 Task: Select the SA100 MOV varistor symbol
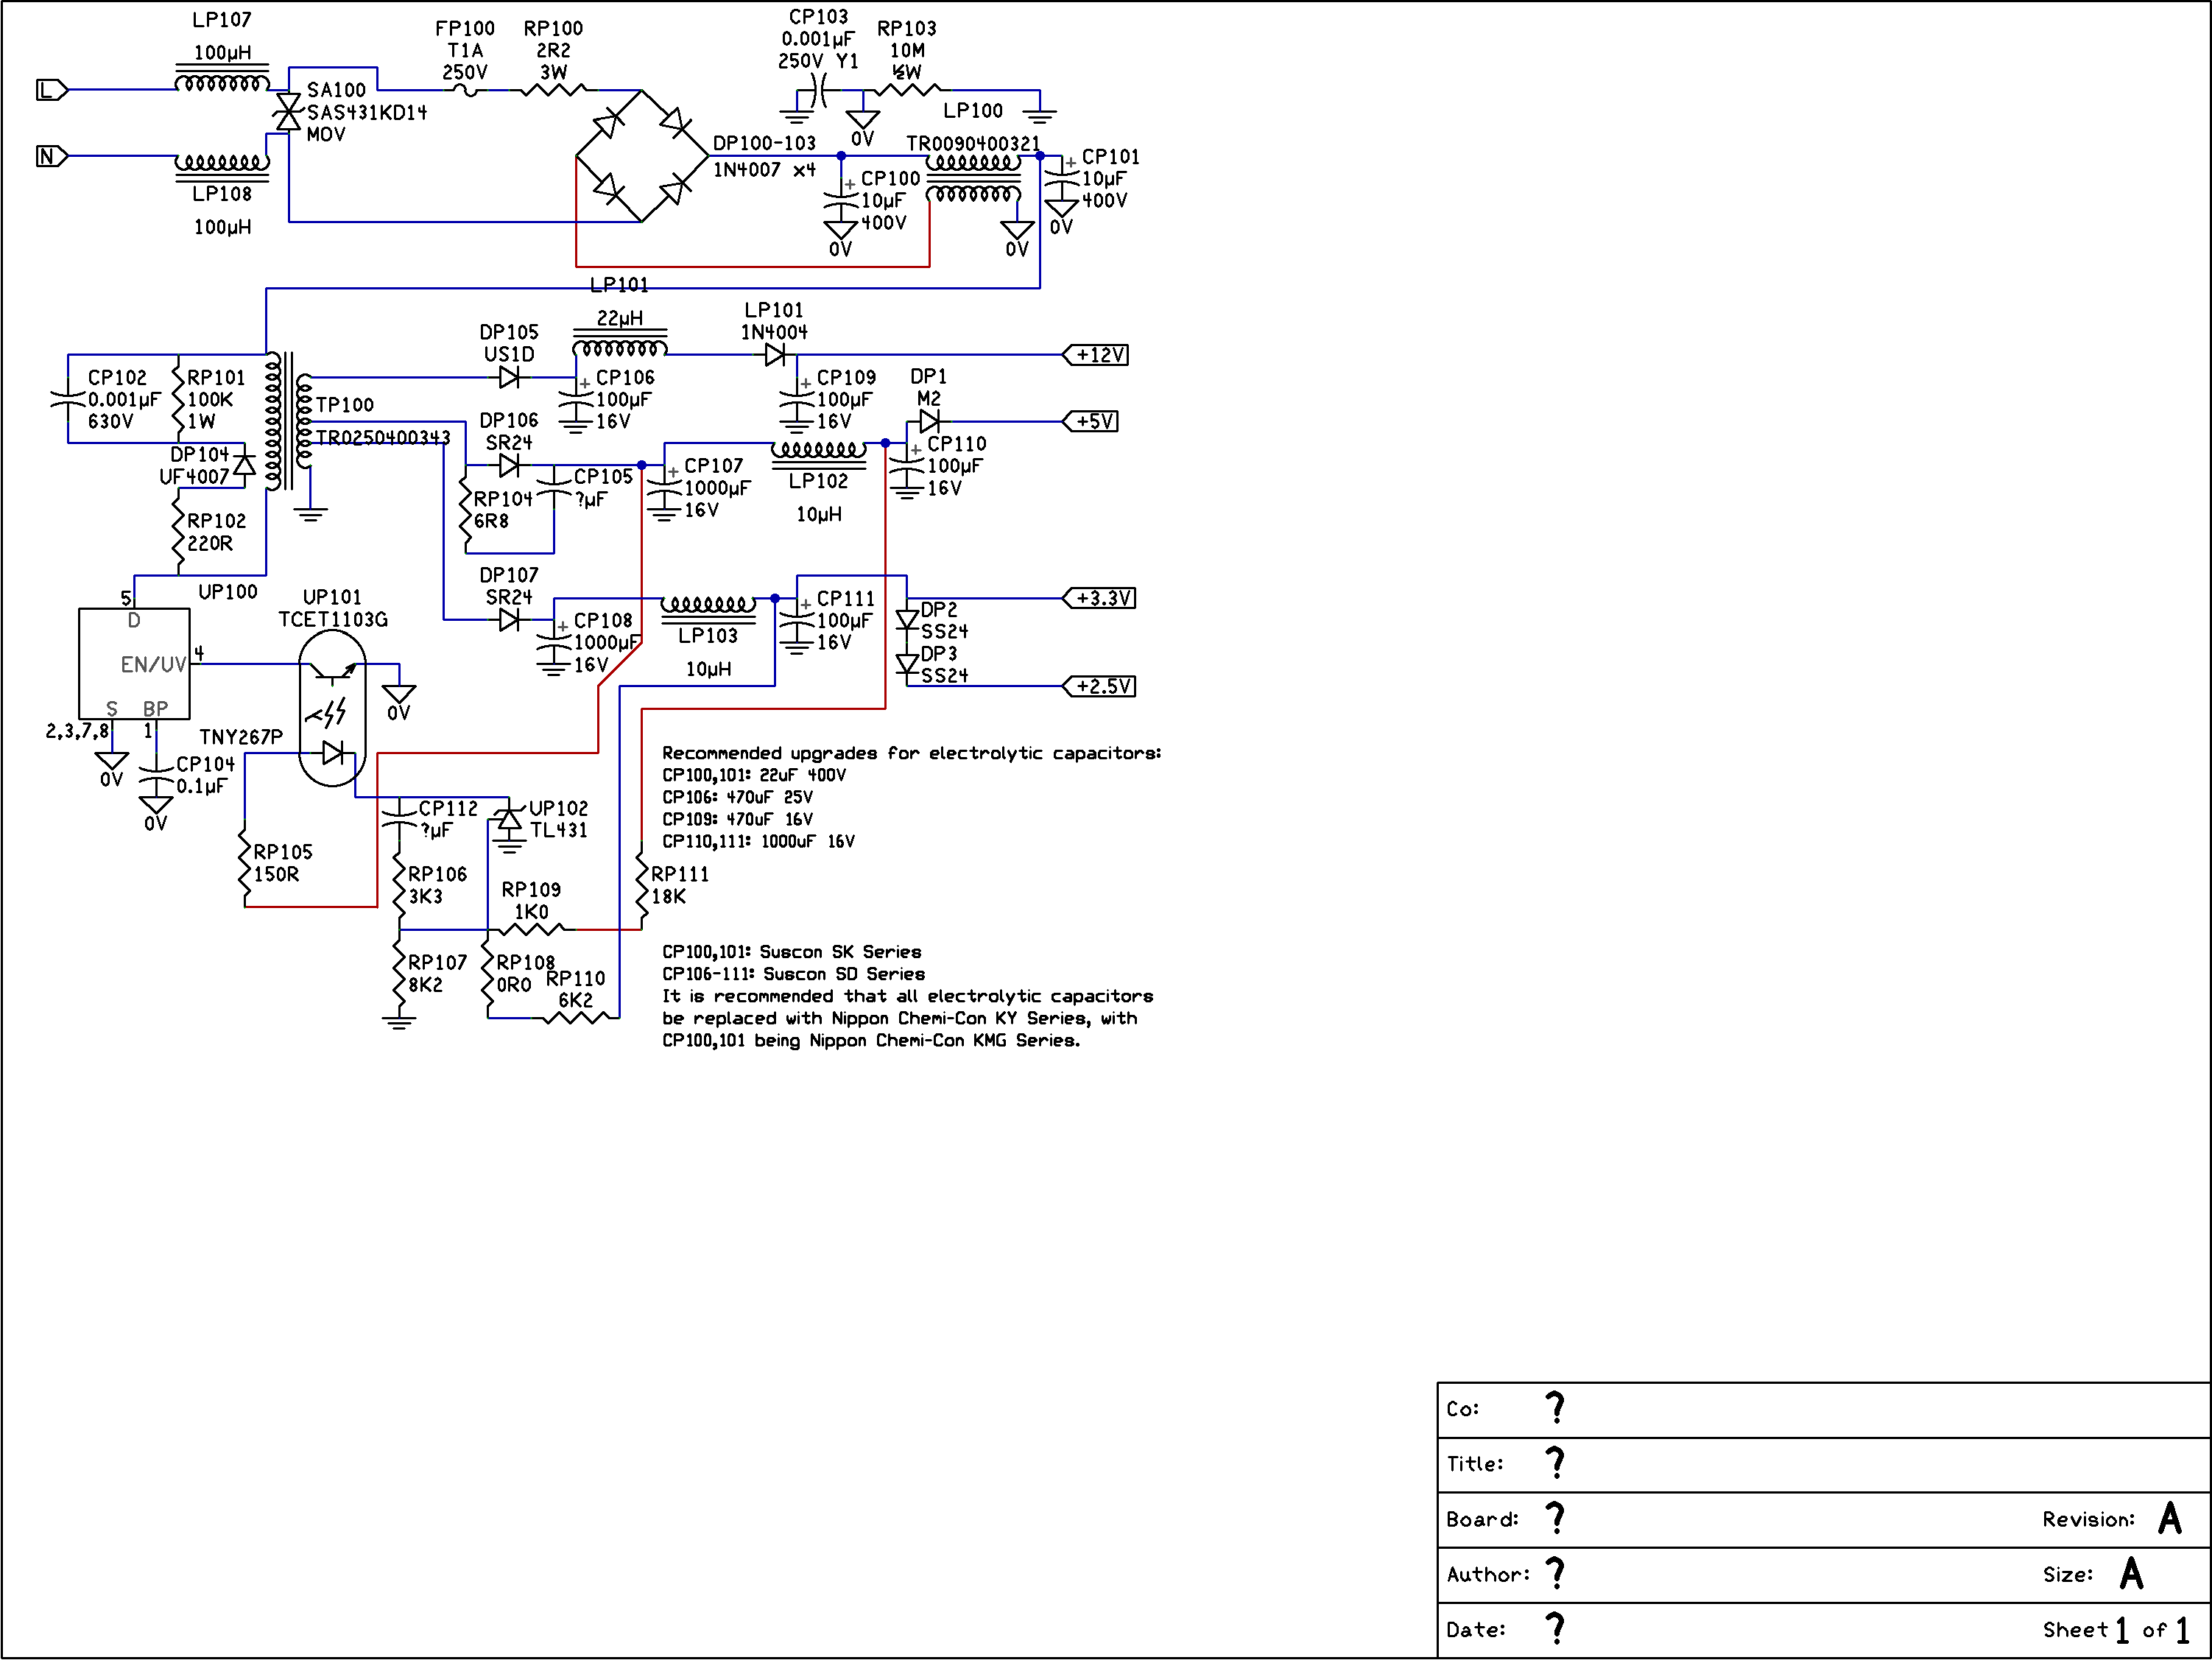288,111
